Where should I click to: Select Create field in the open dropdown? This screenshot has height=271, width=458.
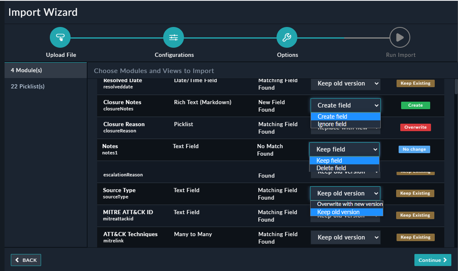(332, 116)
